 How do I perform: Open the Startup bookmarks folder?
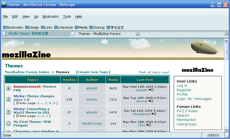(97, 27)
